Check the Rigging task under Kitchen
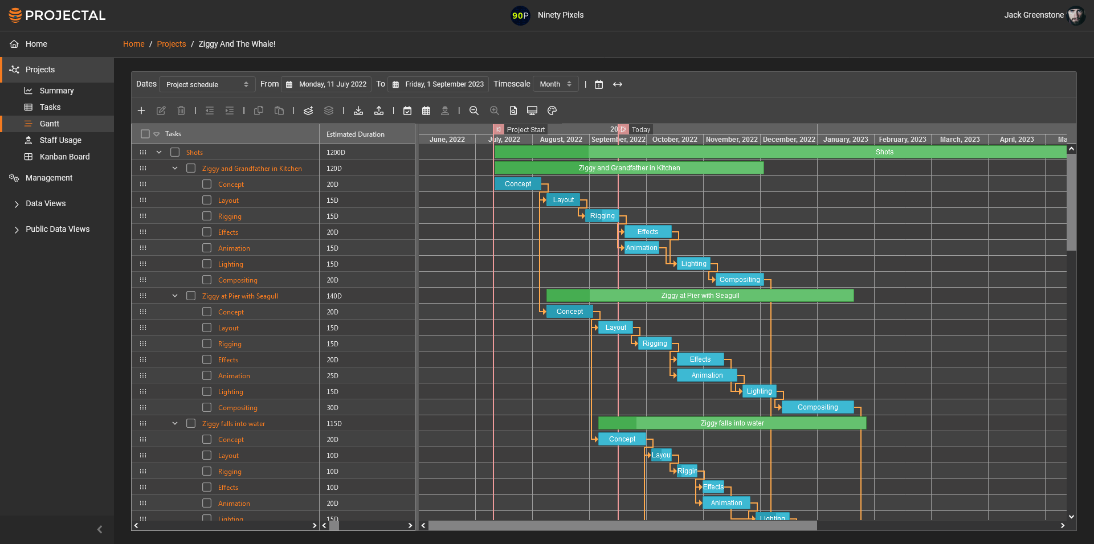This screenshot has width=1094, height=544. pos(207,216)
